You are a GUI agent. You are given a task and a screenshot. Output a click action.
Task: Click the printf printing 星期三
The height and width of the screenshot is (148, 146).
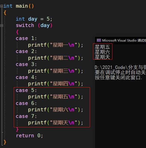56,71
